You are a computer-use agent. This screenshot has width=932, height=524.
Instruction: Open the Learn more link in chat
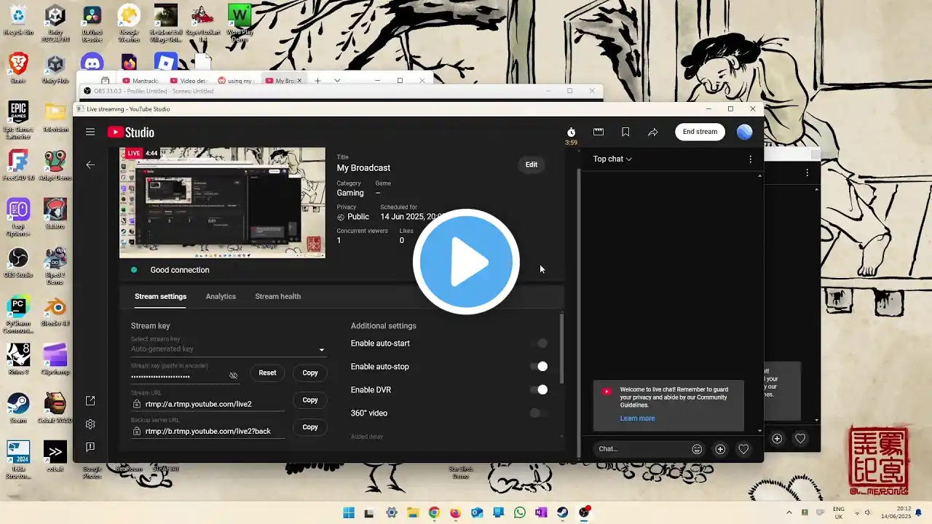[637, 418]
